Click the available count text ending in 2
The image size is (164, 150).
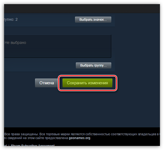[x=11, y=20]
